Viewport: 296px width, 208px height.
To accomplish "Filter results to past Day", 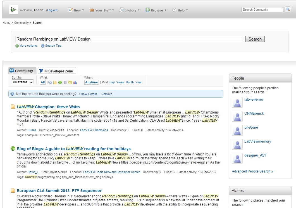I will pos(112,82).
